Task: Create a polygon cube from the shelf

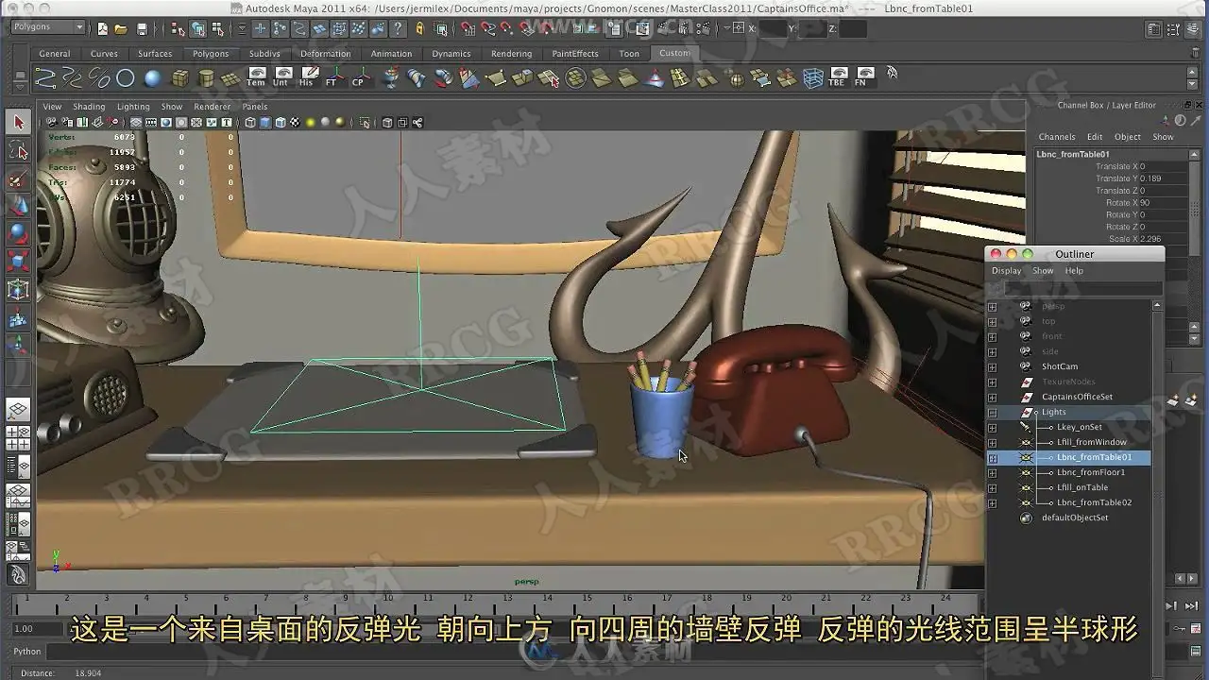Action: pos(179,78)
